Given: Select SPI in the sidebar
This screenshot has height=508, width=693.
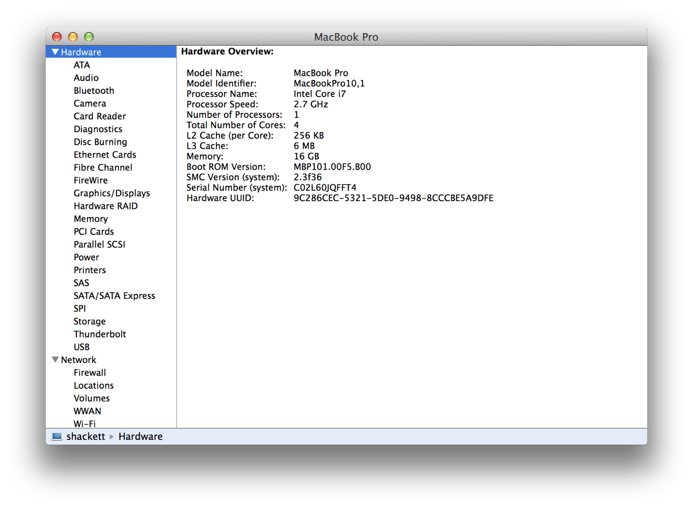Looking at the screenshot, I should (x=80, y=309).
